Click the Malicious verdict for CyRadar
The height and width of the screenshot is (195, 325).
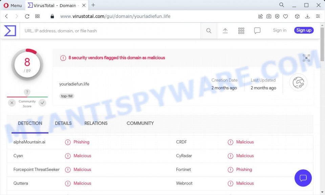click(x=245, y=156)
